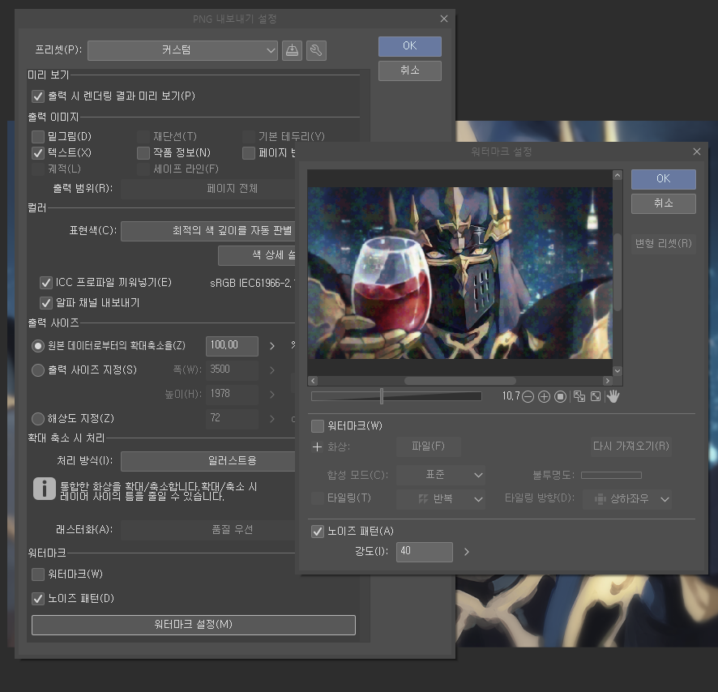The width and height of the screenshot is (718, 692).
Task: Click the 파일(F) button
Action: 428,446
